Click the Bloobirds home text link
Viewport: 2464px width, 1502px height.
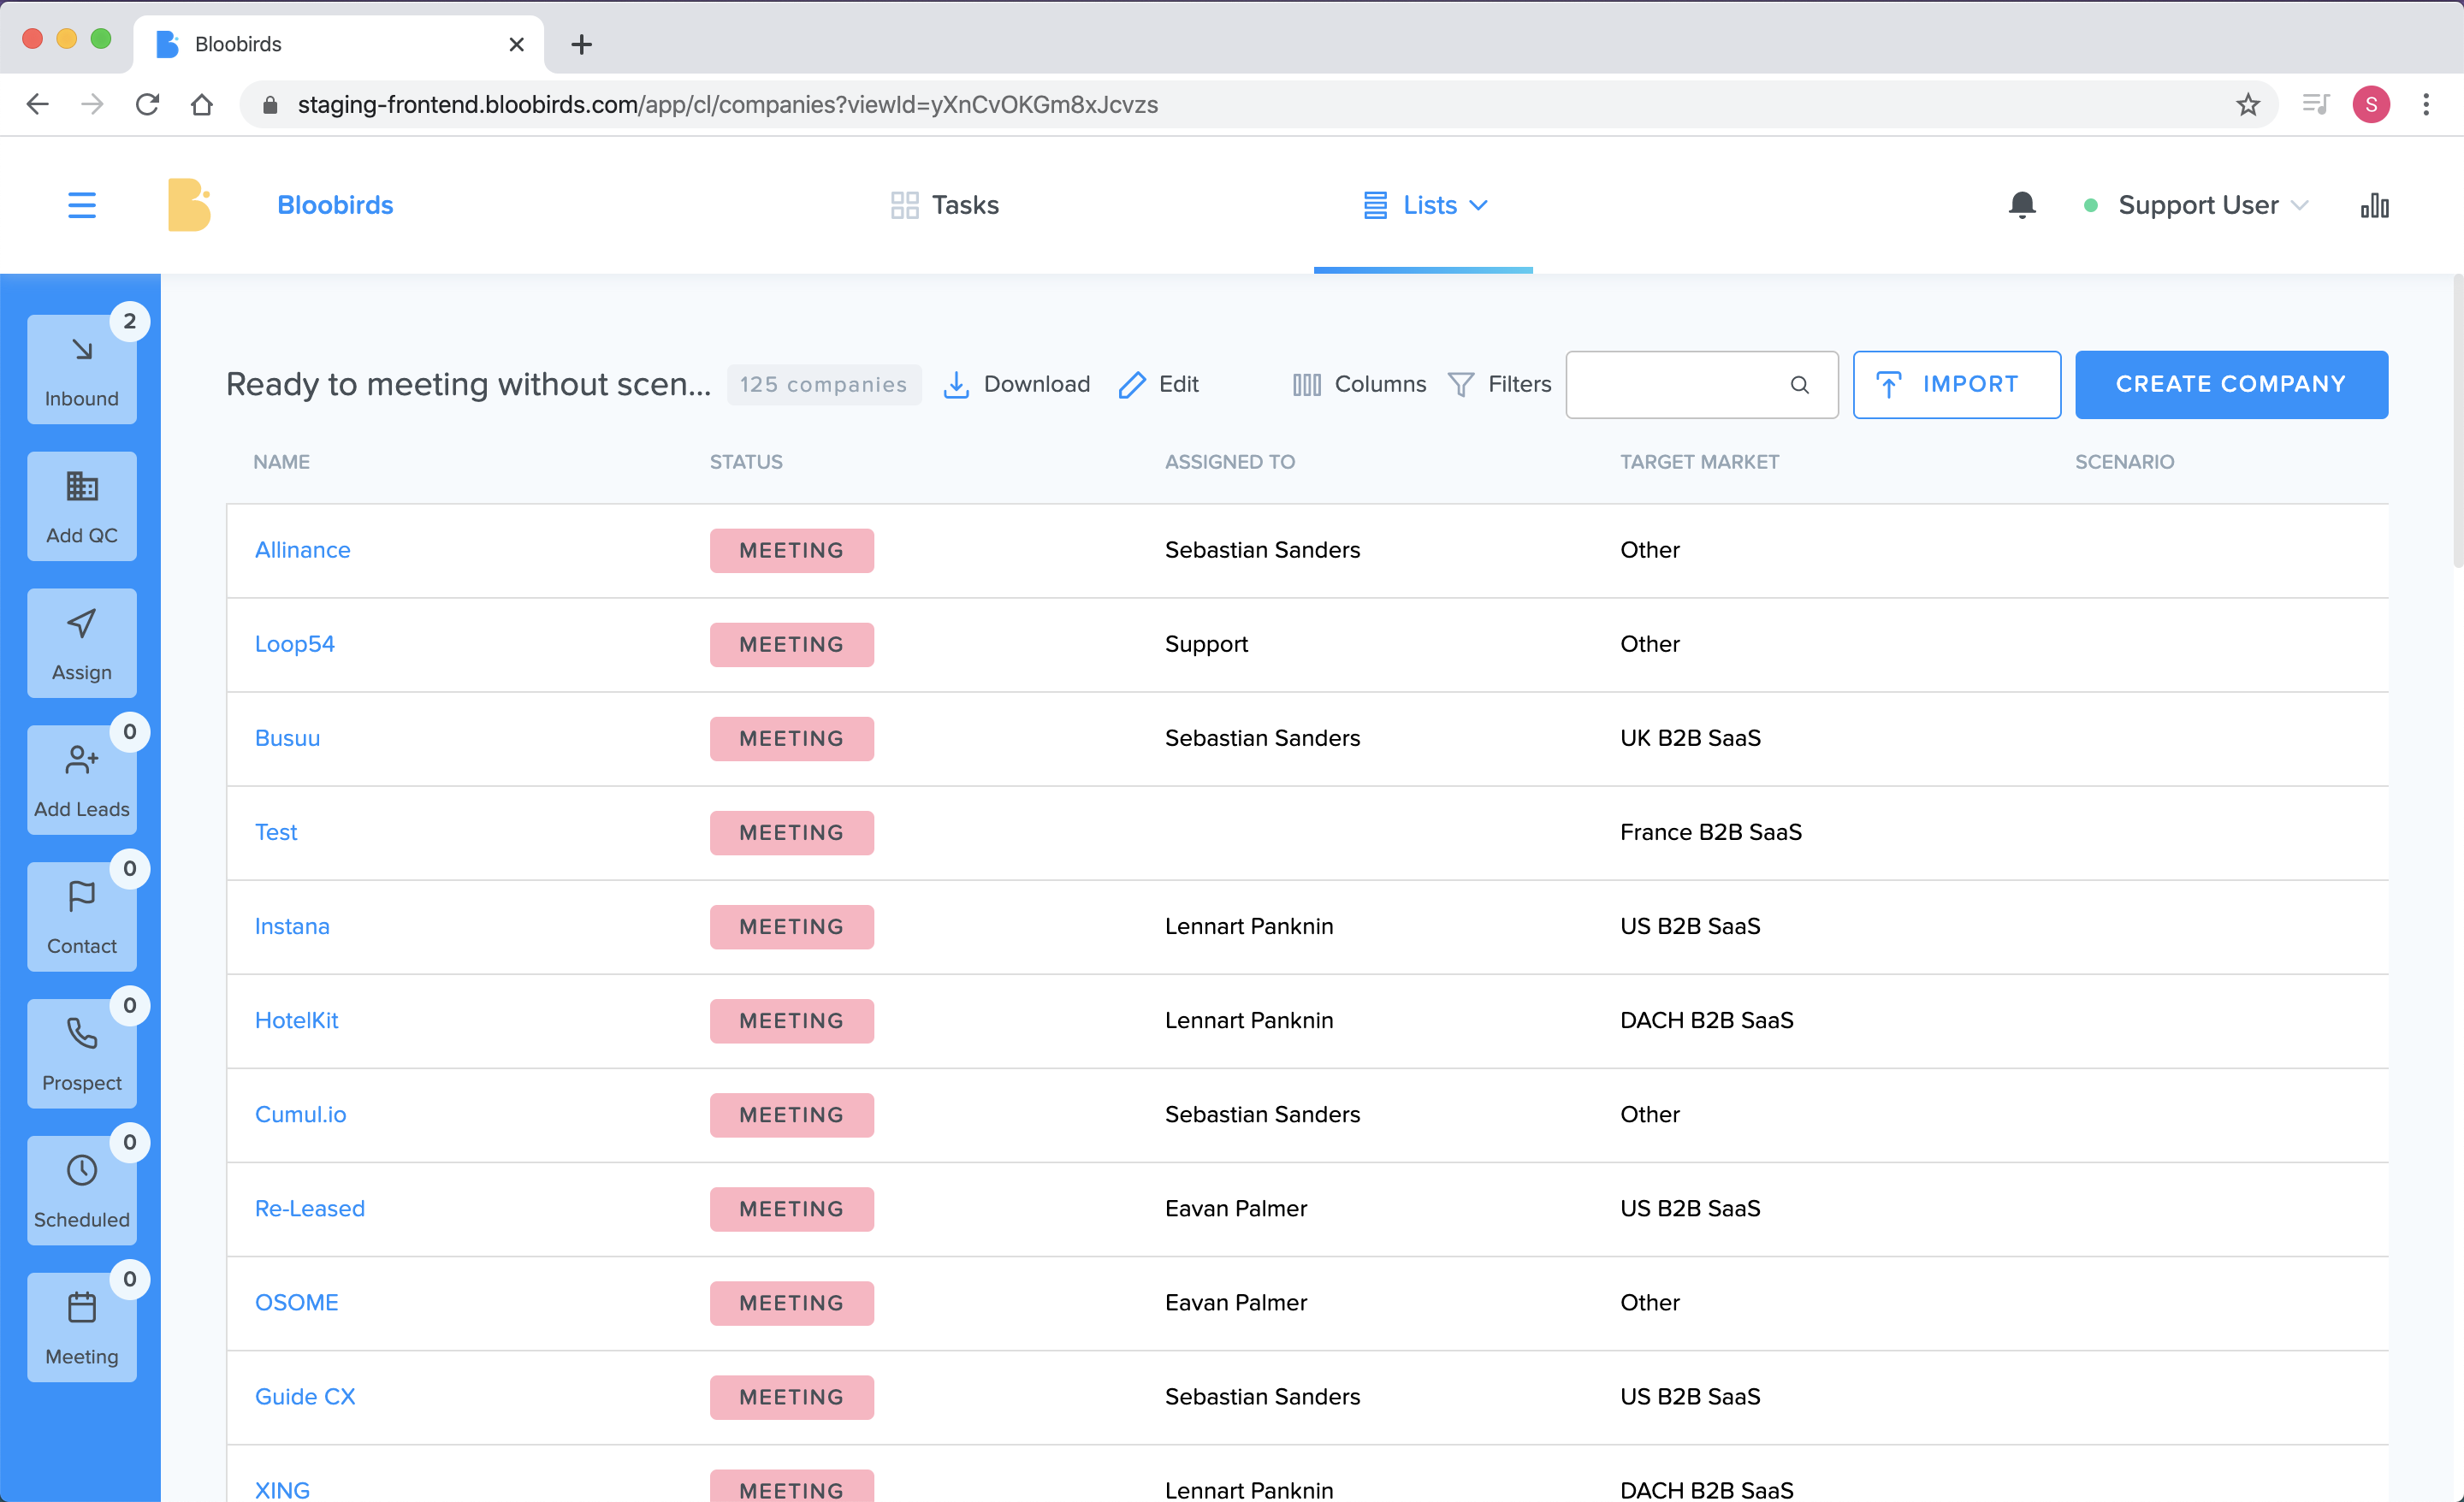335,205
